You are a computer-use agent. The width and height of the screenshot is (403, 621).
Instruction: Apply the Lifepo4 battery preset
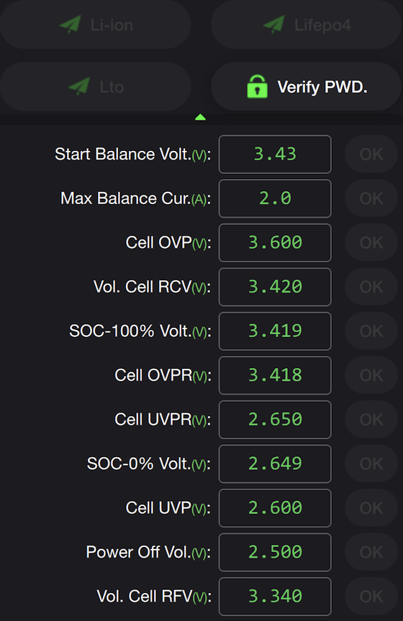click(307, 24)
